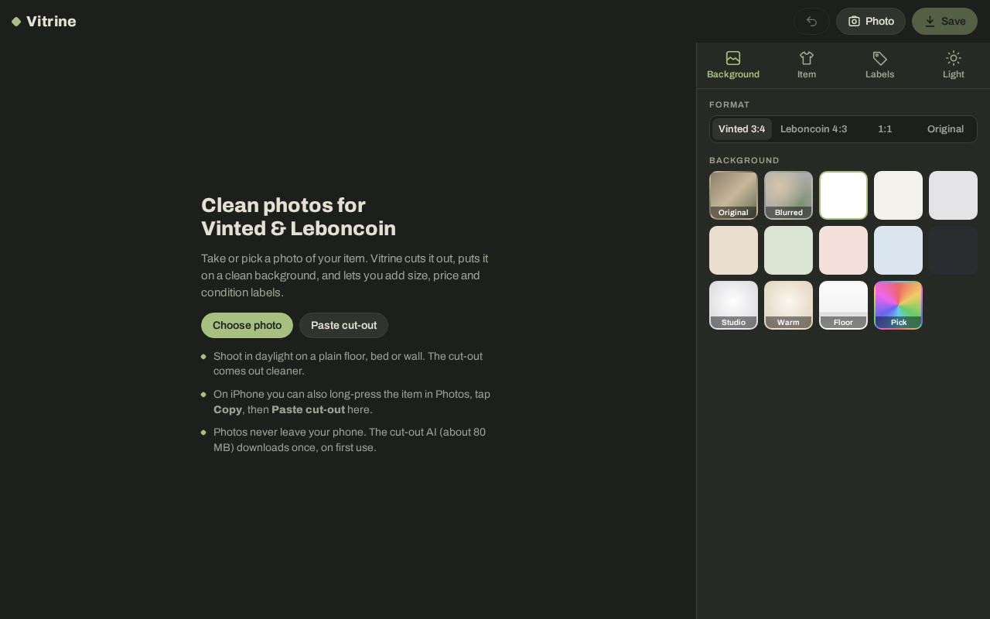Pick the pale green background swatch

pos(788,250)
